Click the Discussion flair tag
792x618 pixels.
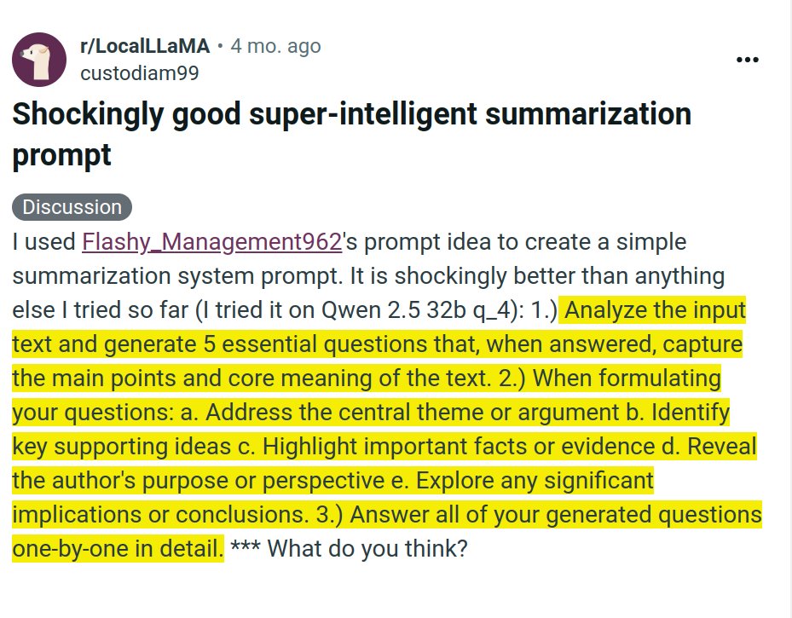[72, 207]
